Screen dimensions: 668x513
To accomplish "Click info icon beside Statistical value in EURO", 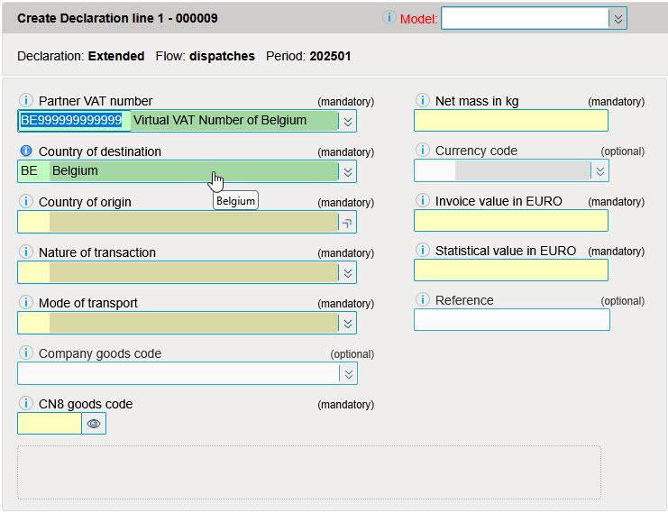I will tap(422, 251).
